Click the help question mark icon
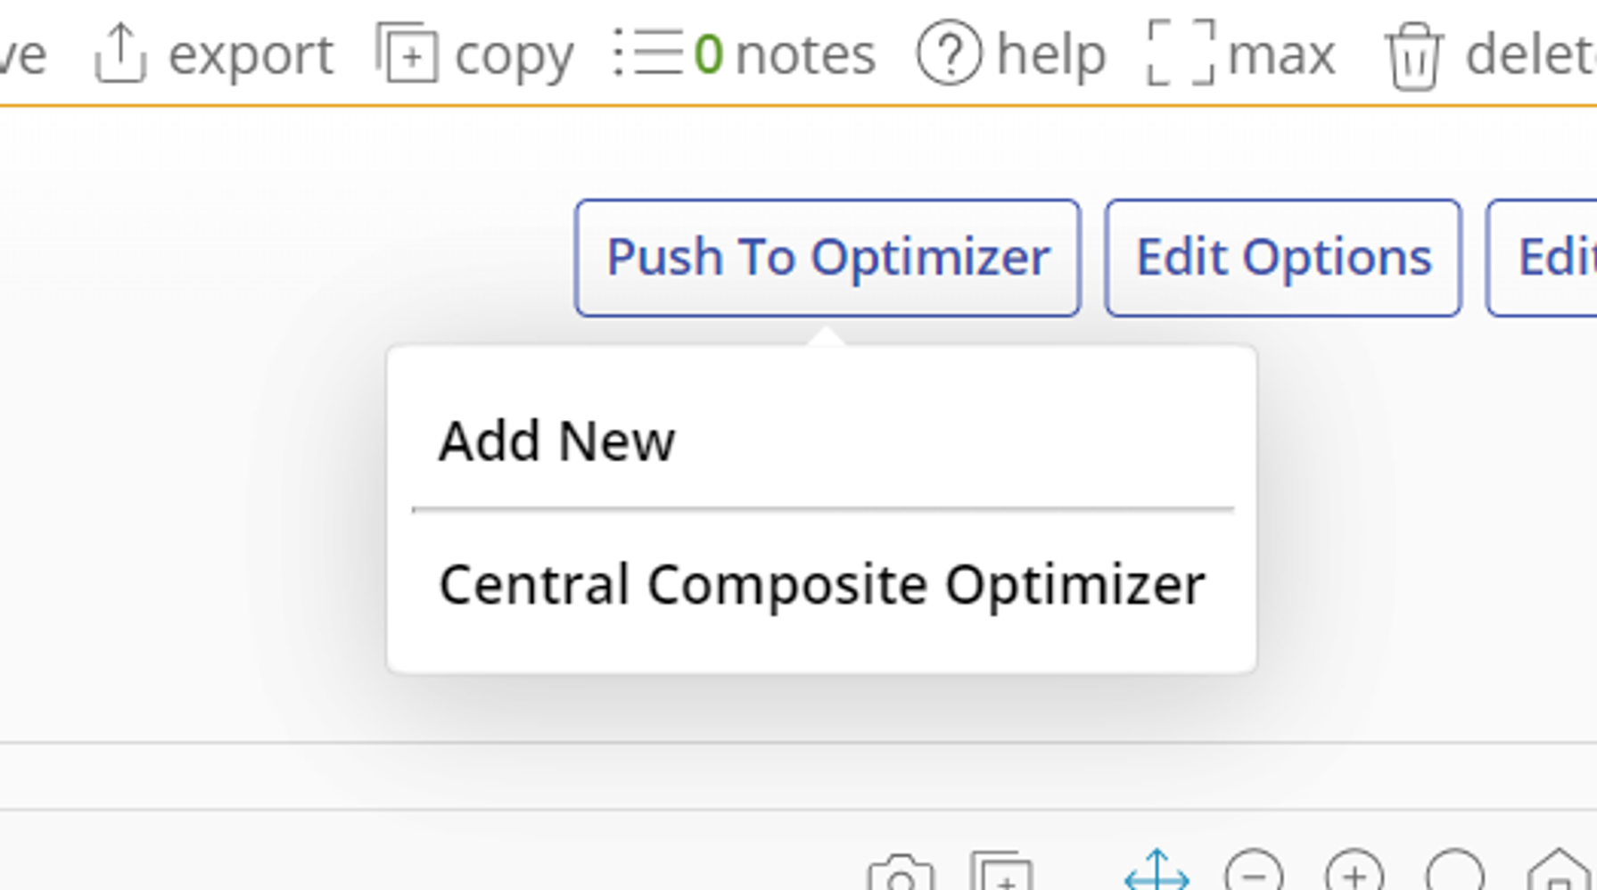1597x890 pixels. (x=949, y=54)
